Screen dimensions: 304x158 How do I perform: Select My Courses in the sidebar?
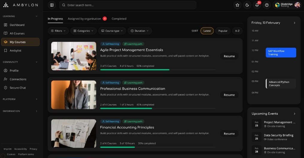(20, 42)
